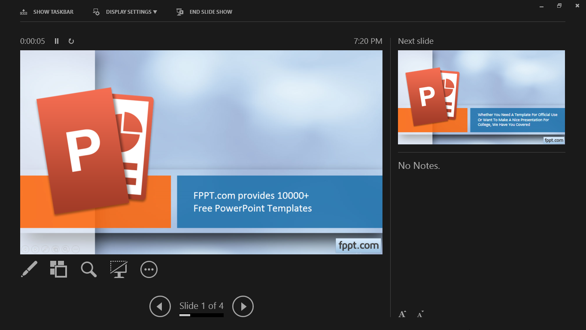
Task: Select the magnifier to zoom into the slide
Action: pyautogui.click(x=88, y=269)
